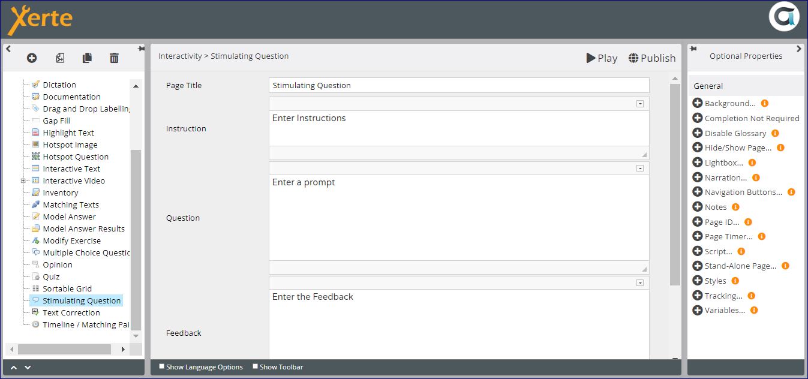Click the delete page trash icon
This screenshot has height=379, width=808.
pyautogui.click(x=114, y=58)
